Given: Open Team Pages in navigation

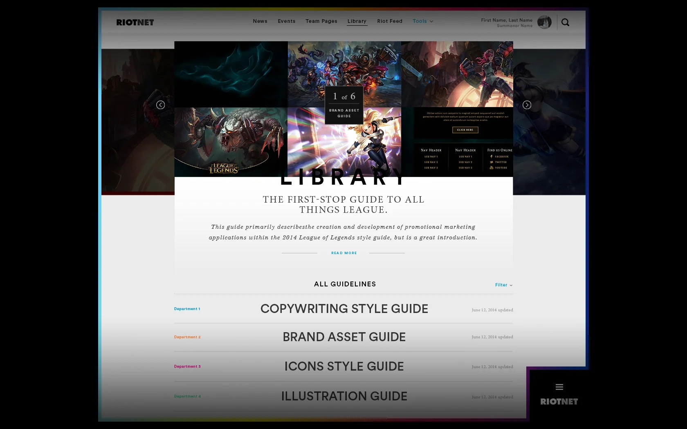Looking at the screenshot, I should click(321, 21).
